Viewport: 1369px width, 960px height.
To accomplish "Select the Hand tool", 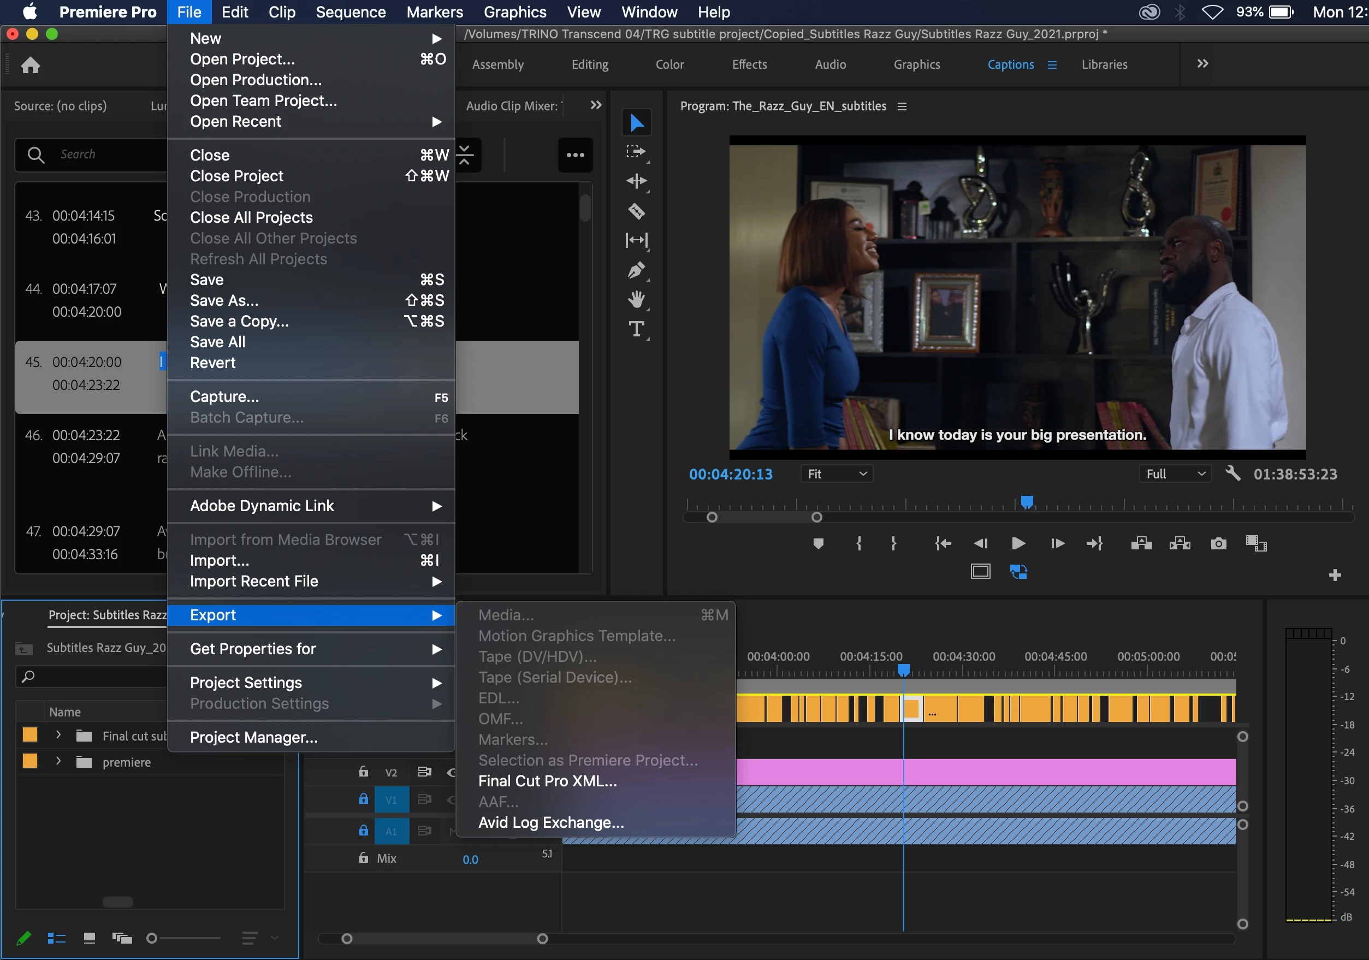I will [636, 299].
